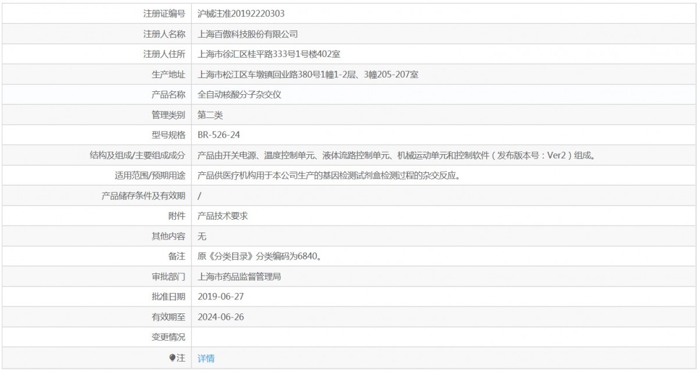Select the production address starting 上海市松江区车墩镇
The height and width of the screenshot is (371, 698).
[x=309, y=74]
